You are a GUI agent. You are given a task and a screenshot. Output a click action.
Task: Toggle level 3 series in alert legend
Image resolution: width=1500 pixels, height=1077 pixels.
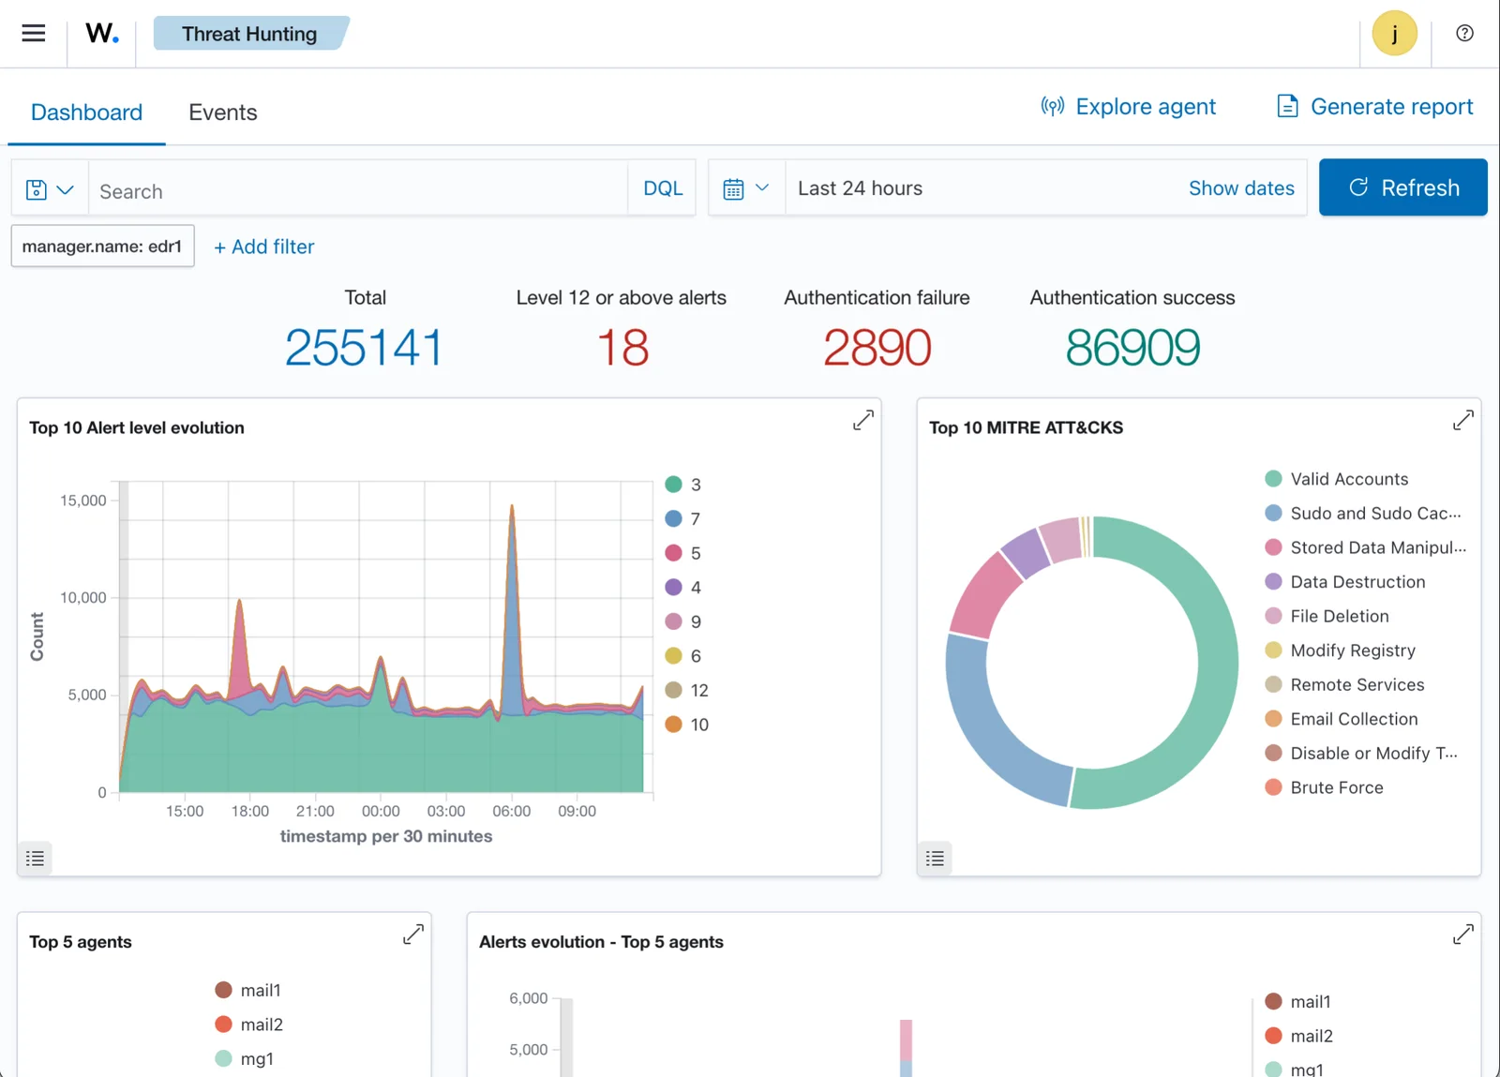pos(683,485)
